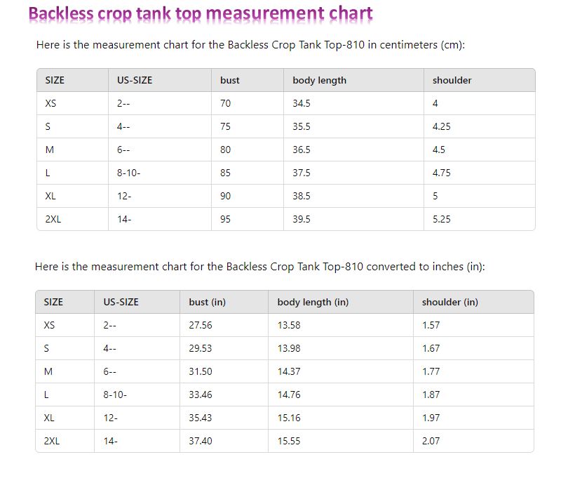Image resolution: width=568 pixels, height=490 pixels.
Task: Click the shoulder value 4.25 cell
Action: (x=441, y=126)
